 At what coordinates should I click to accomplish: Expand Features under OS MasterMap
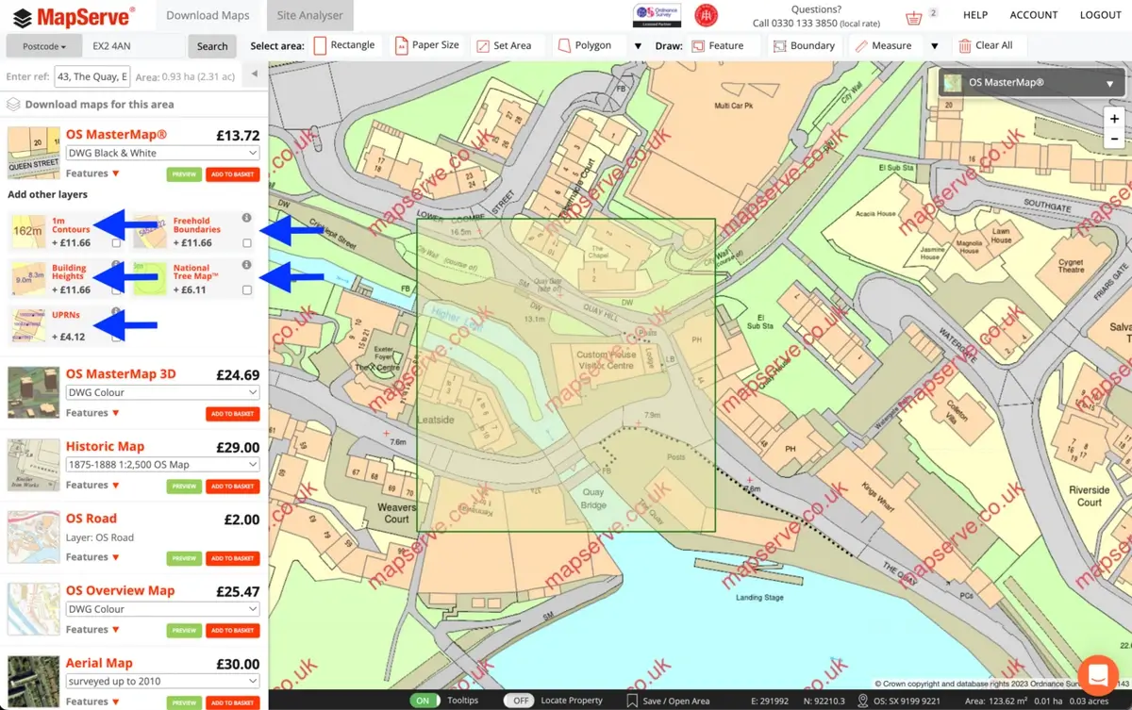coord(92,173)
